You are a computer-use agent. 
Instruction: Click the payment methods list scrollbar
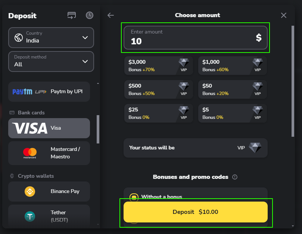pyautogui.click(x=98, y=129)
